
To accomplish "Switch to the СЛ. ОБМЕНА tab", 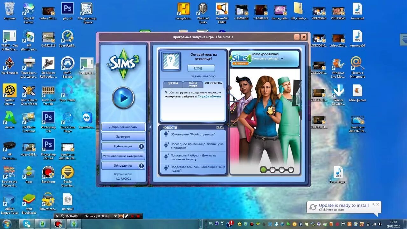I will (x=213, y=84).
